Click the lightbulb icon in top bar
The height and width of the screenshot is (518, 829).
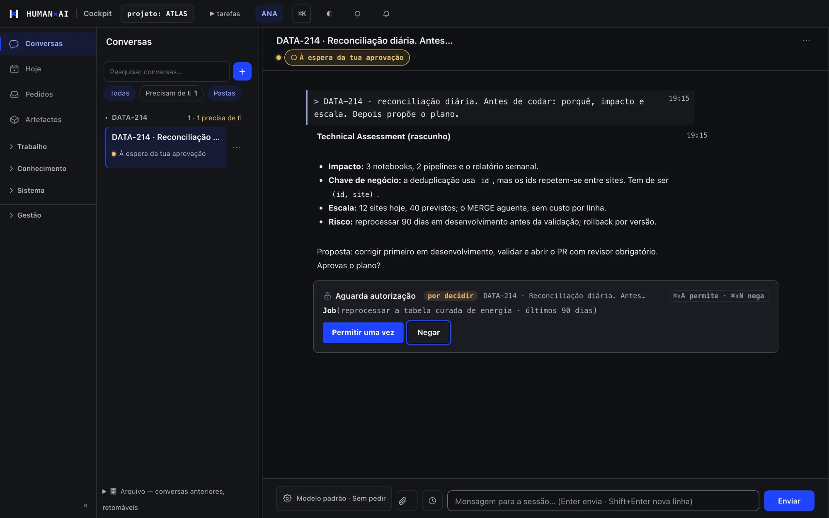(x=357, y=14)
